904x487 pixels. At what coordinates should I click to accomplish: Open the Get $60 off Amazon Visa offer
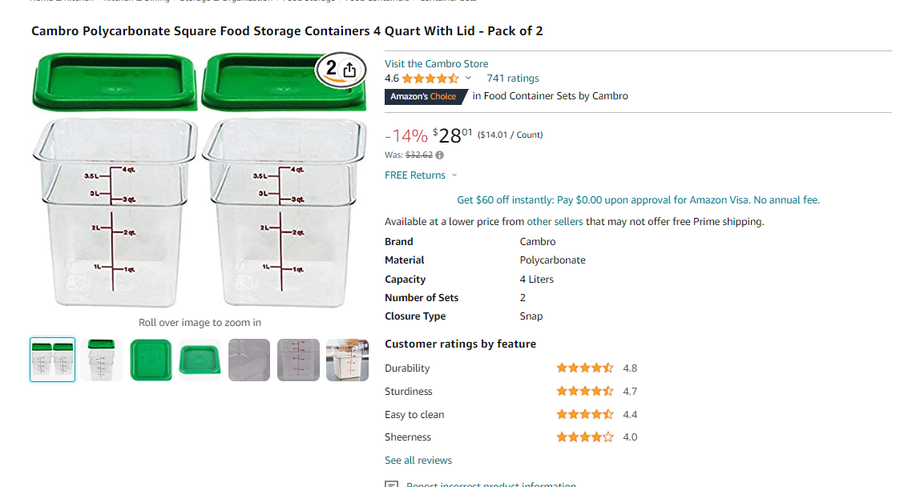tap(638, 200)
